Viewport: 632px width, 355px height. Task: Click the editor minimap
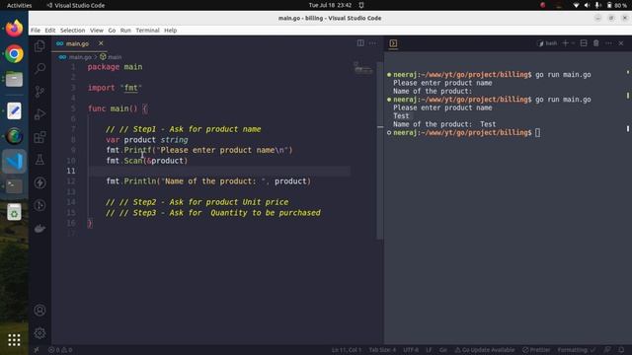click(363, 68)
